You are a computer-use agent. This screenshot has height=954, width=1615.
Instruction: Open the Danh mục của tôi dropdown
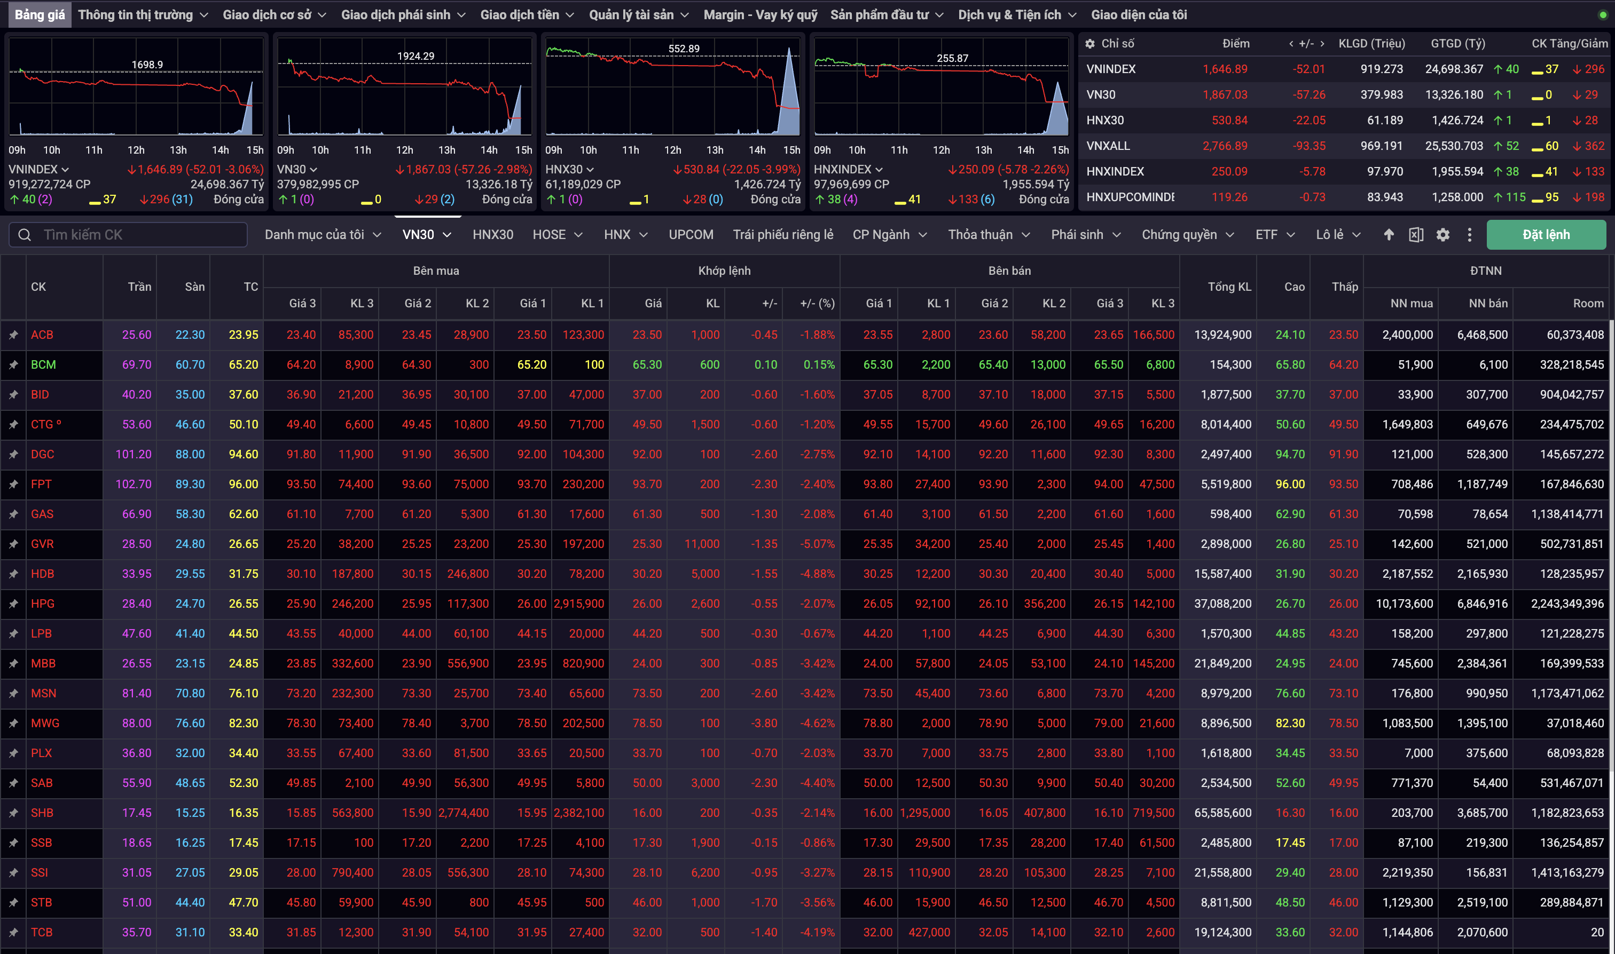click(323, 235)
